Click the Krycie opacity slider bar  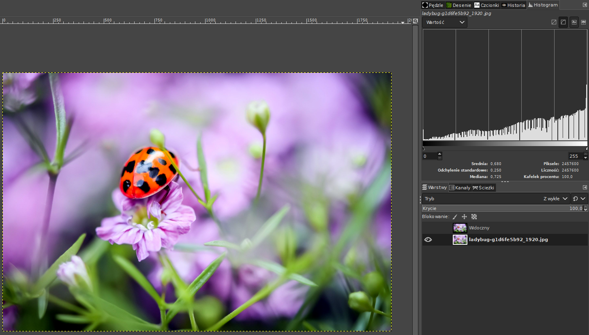click(x=502, y=208)
